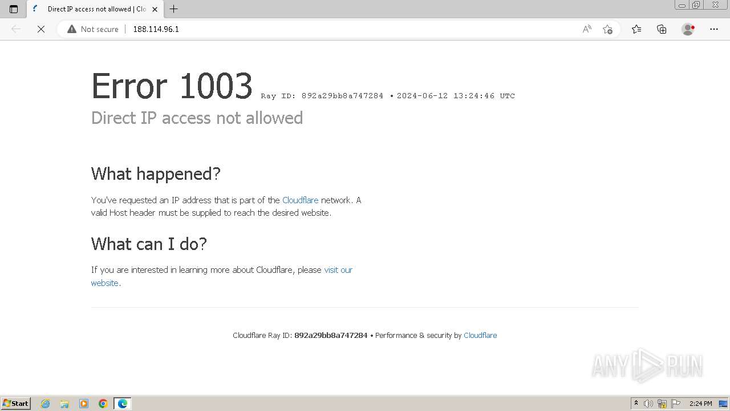The image size is (730, 411).
Task: Click the monitor icon at the taskbar end
Action: click(x=723, y=404)
